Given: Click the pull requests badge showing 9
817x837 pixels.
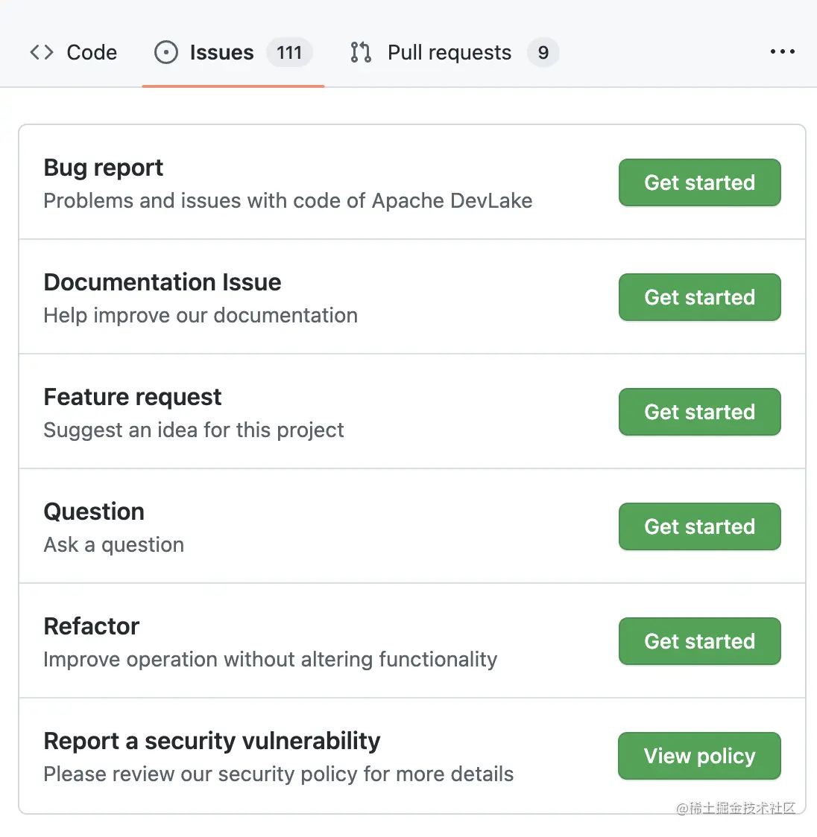Looking at the screenshot, I should 543,52.
